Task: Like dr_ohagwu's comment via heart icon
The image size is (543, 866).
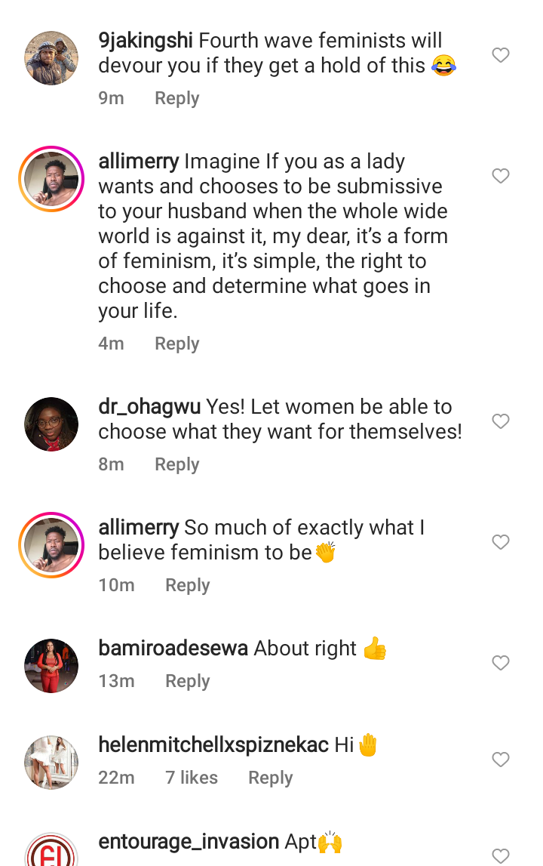Action: tap(500, 421)
